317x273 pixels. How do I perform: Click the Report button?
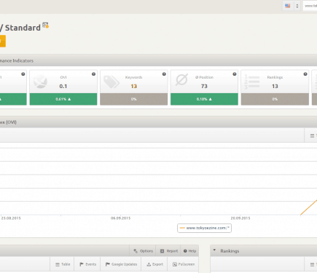click(169, 251)
